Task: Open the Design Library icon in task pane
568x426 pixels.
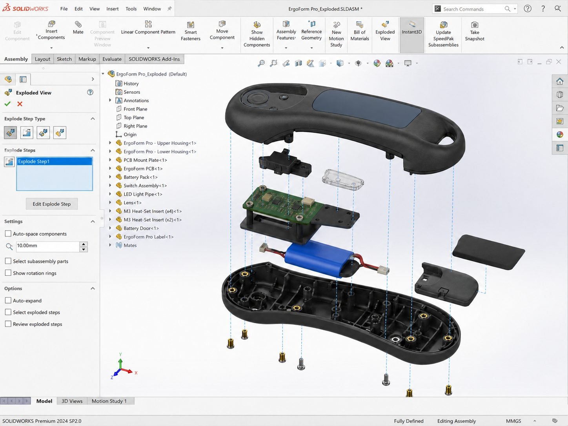Action: [x=560, y=95]
